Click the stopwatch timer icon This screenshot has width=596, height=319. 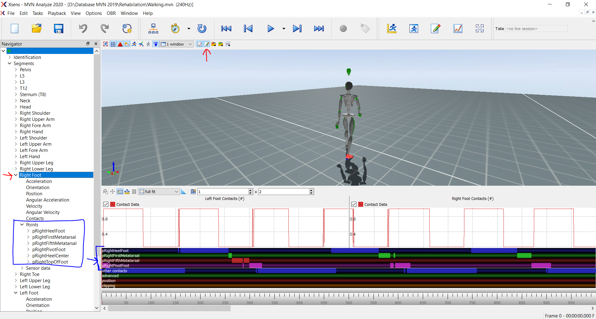coord(175,29)
